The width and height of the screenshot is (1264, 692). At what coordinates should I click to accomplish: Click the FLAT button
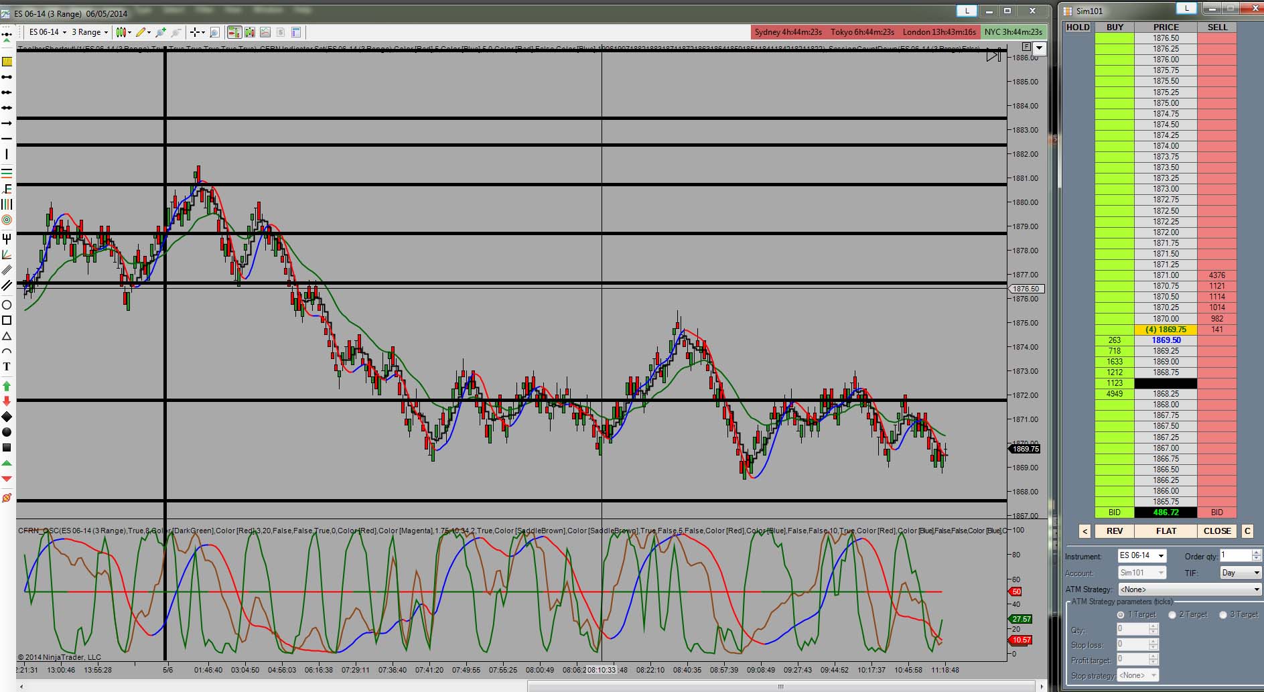(x=1166, y=531)
